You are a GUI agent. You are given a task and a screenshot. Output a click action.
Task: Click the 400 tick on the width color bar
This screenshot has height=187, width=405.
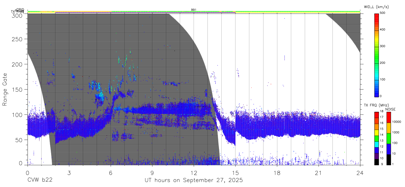[x=383, y=30]
